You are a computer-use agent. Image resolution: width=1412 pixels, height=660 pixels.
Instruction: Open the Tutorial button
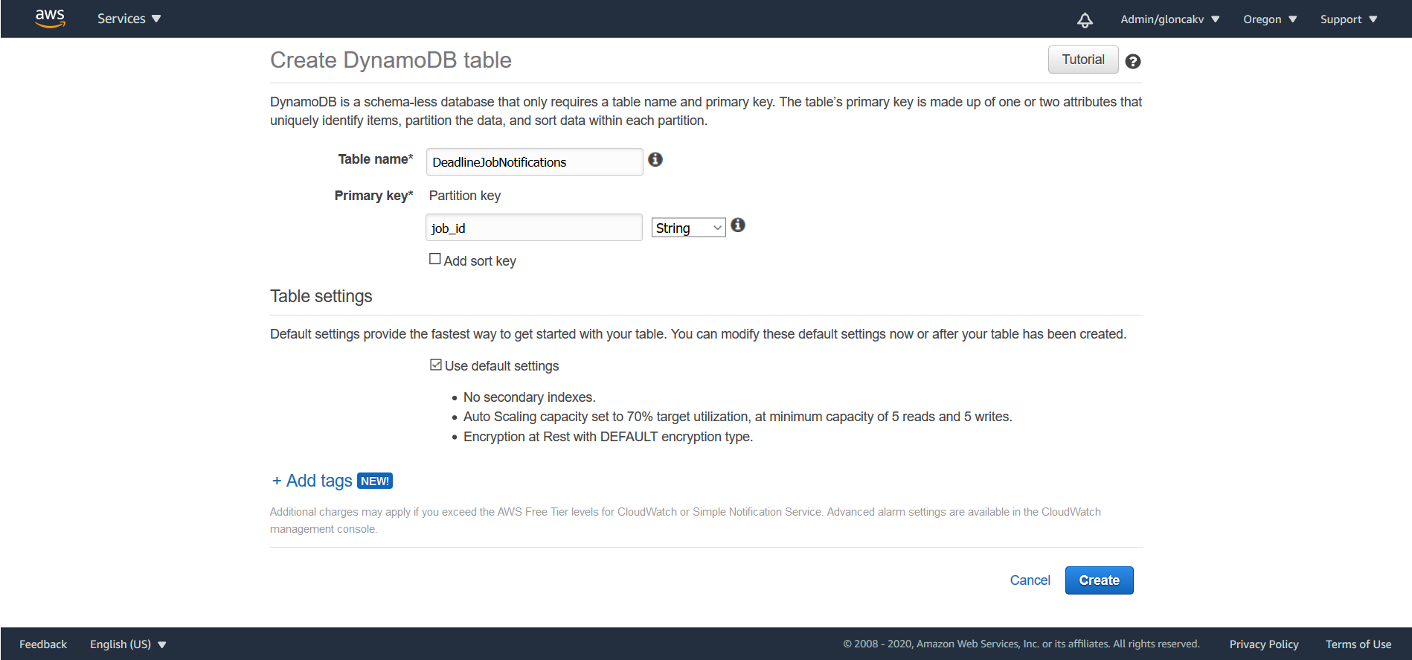pyautogui.click(x=1083, y=60)
